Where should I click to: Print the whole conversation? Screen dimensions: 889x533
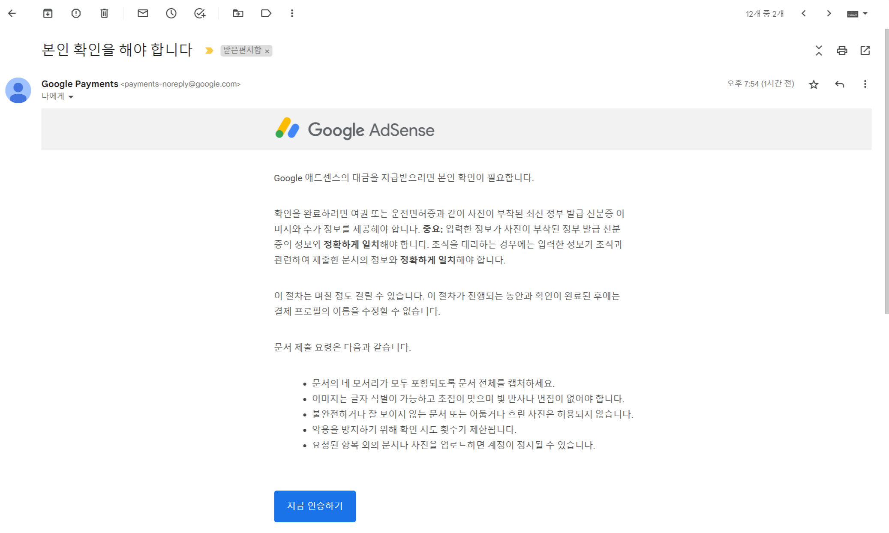click(x=842, y=51)
